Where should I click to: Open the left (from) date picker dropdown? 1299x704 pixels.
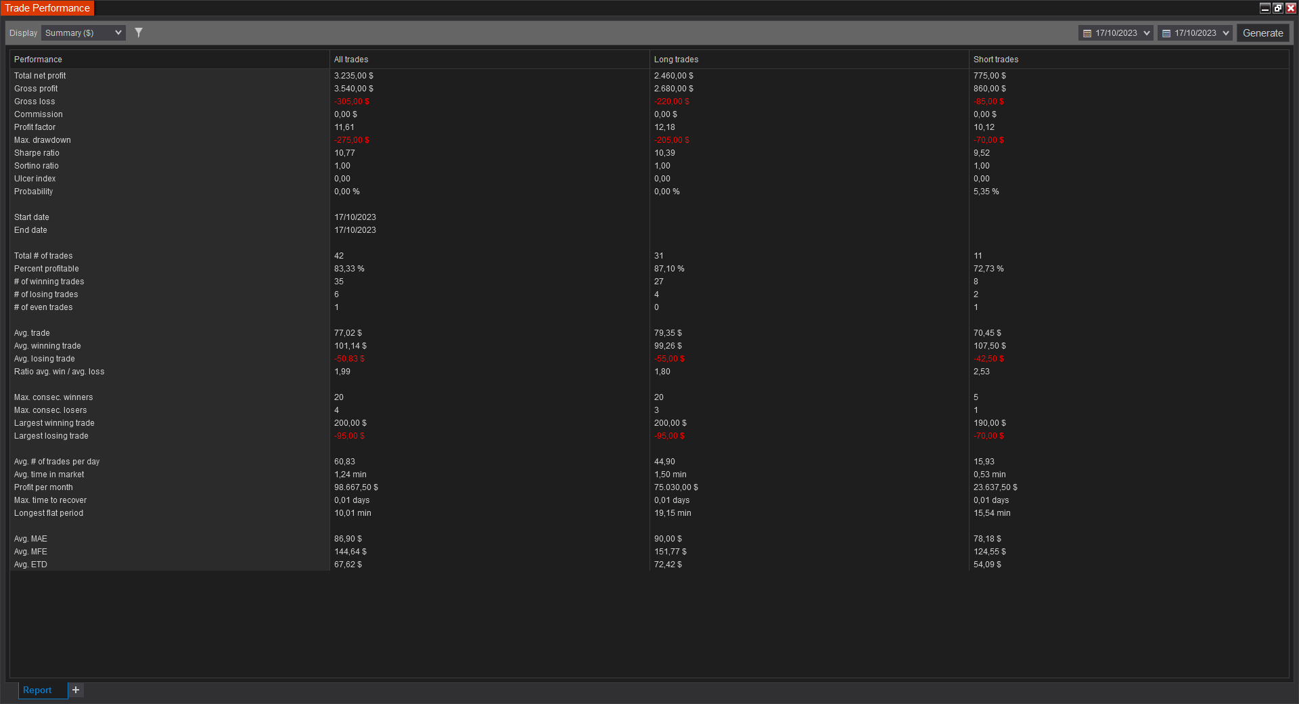point(1116,32)
